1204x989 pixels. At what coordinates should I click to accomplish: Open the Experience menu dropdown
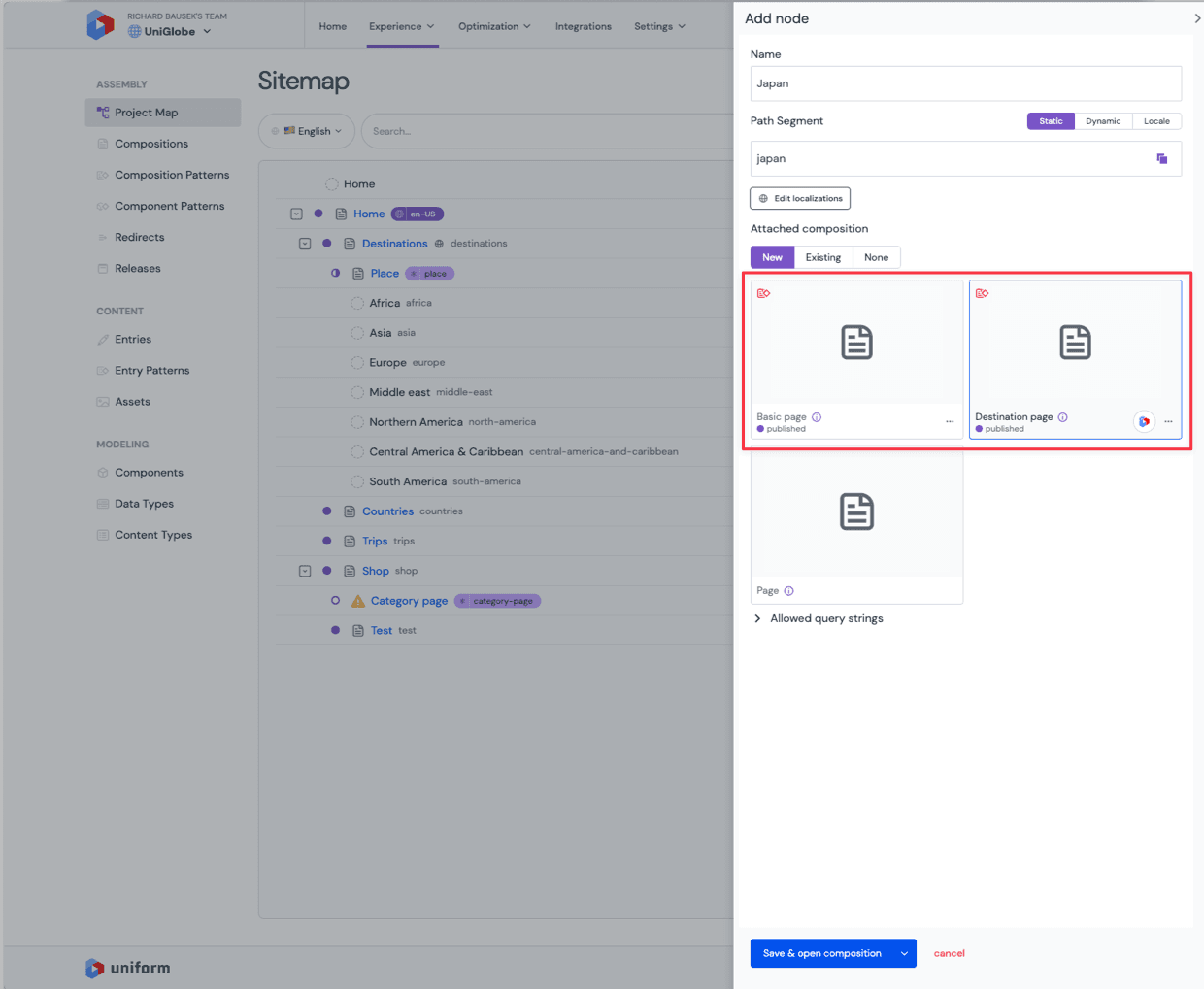401,26
